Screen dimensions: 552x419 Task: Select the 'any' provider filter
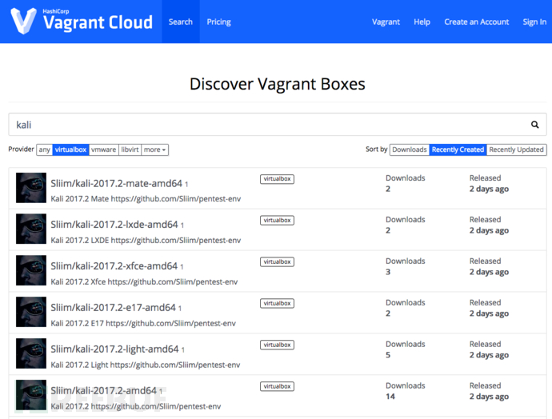(x=44, y=150)
